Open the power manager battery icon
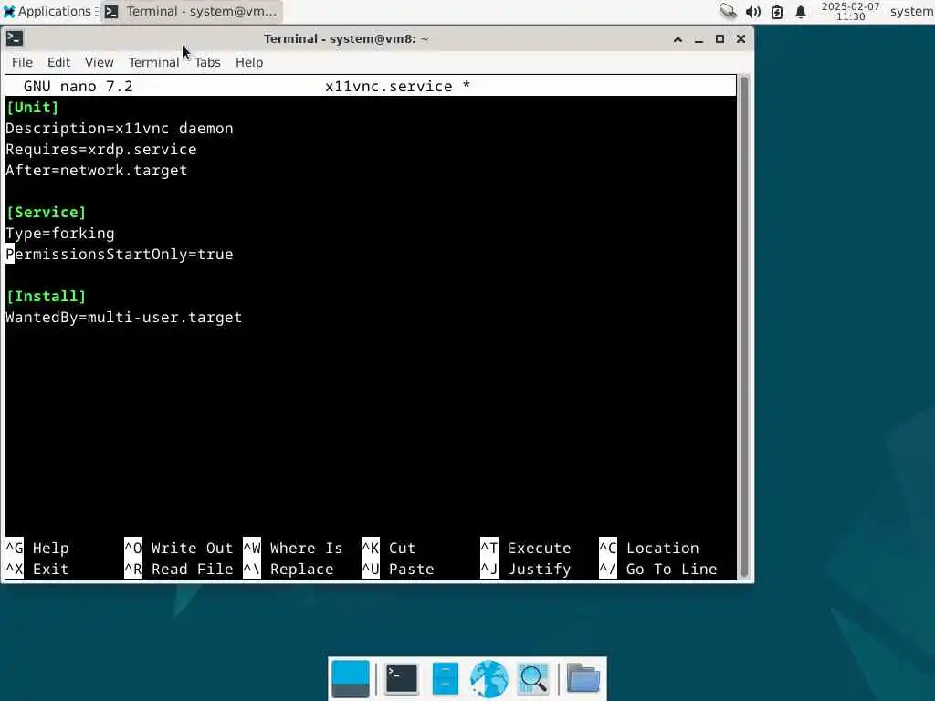 [x=777, y=11]
